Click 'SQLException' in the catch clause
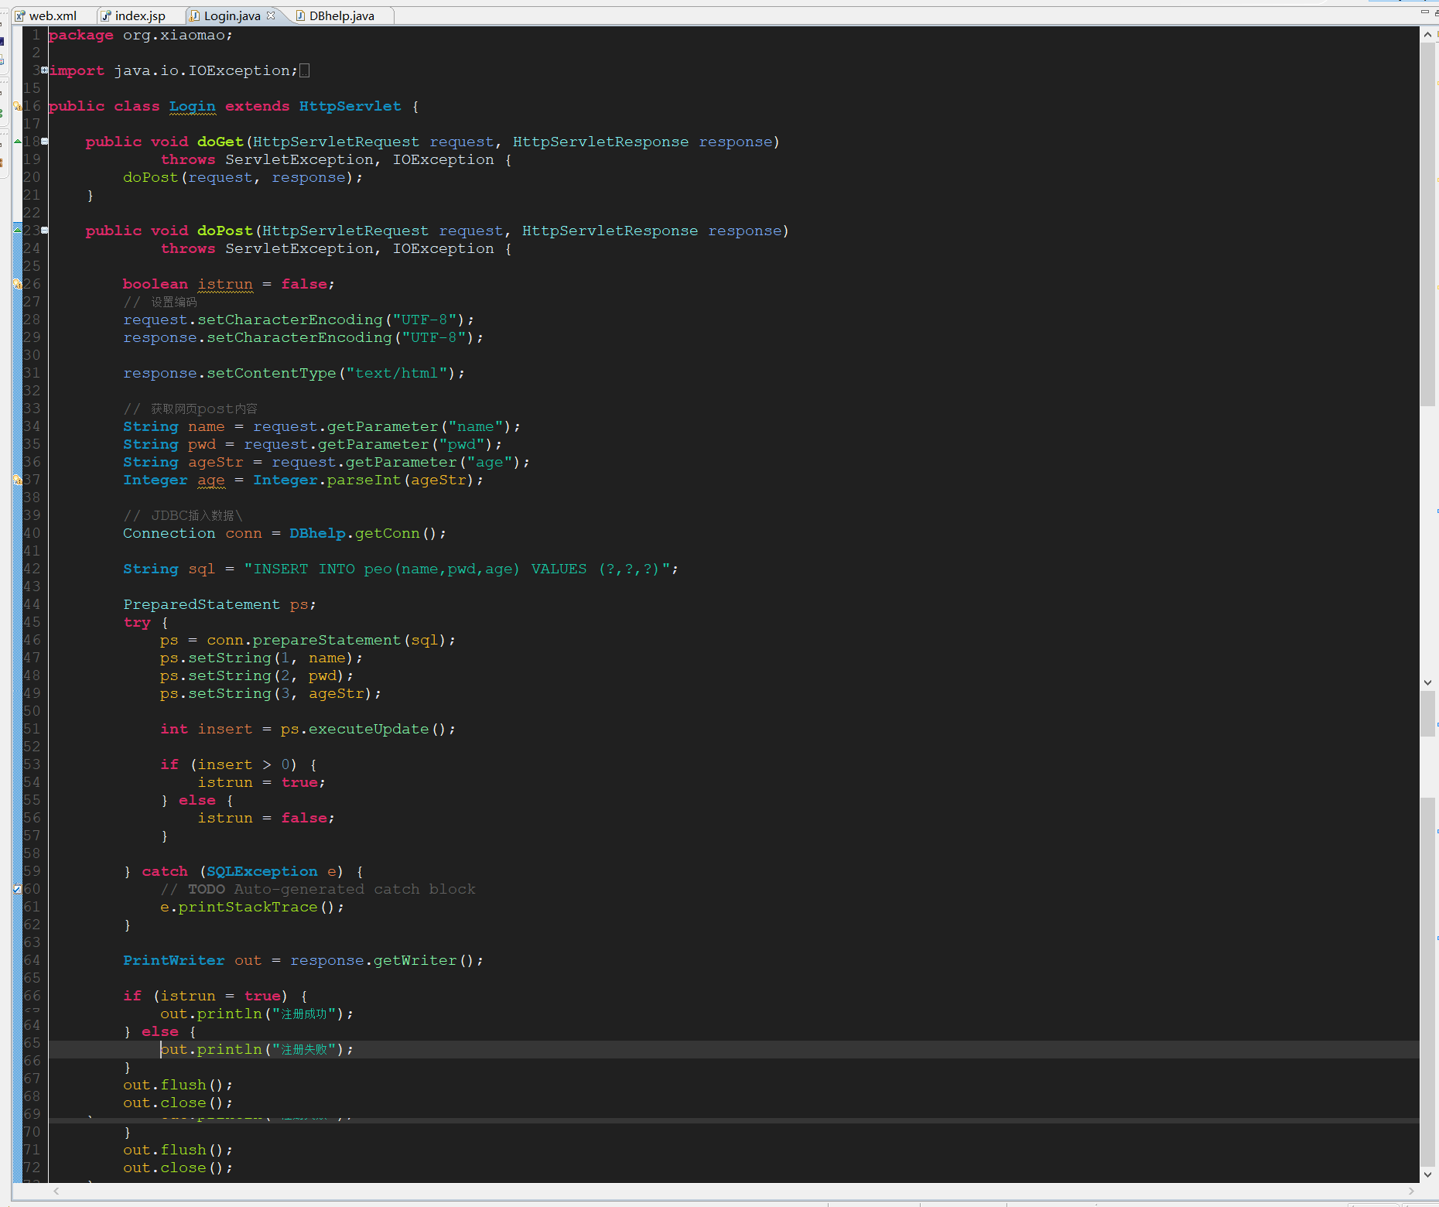 point(262,872)
